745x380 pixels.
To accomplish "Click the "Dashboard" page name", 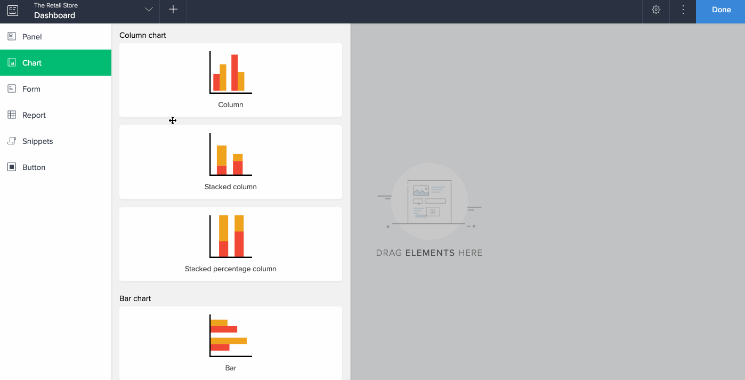I will [55, 15].
